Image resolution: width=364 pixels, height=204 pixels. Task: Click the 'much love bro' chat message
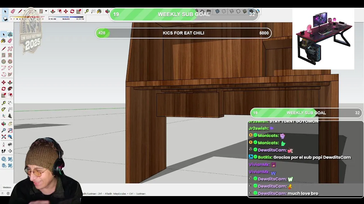(303, 194)
